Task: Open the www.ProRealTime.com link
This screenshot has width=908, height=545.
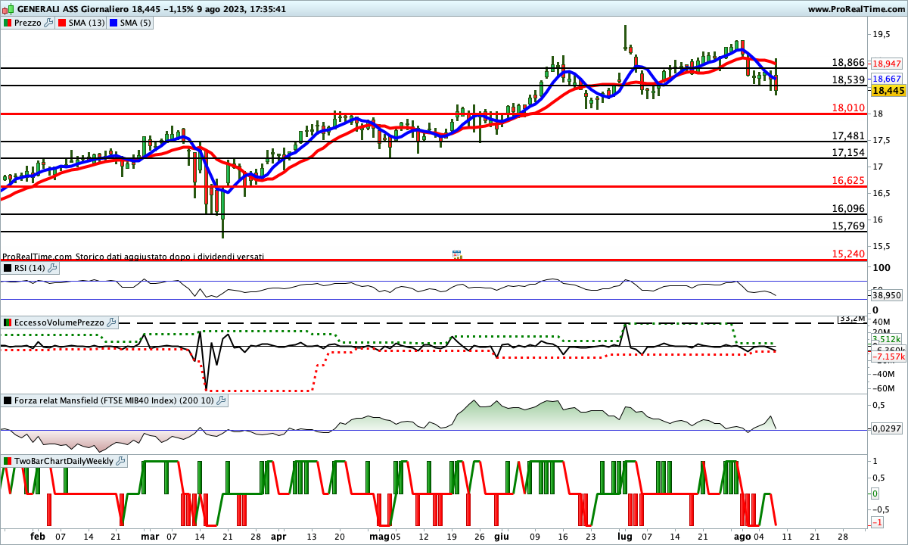Action: click(x=856, y=9)
